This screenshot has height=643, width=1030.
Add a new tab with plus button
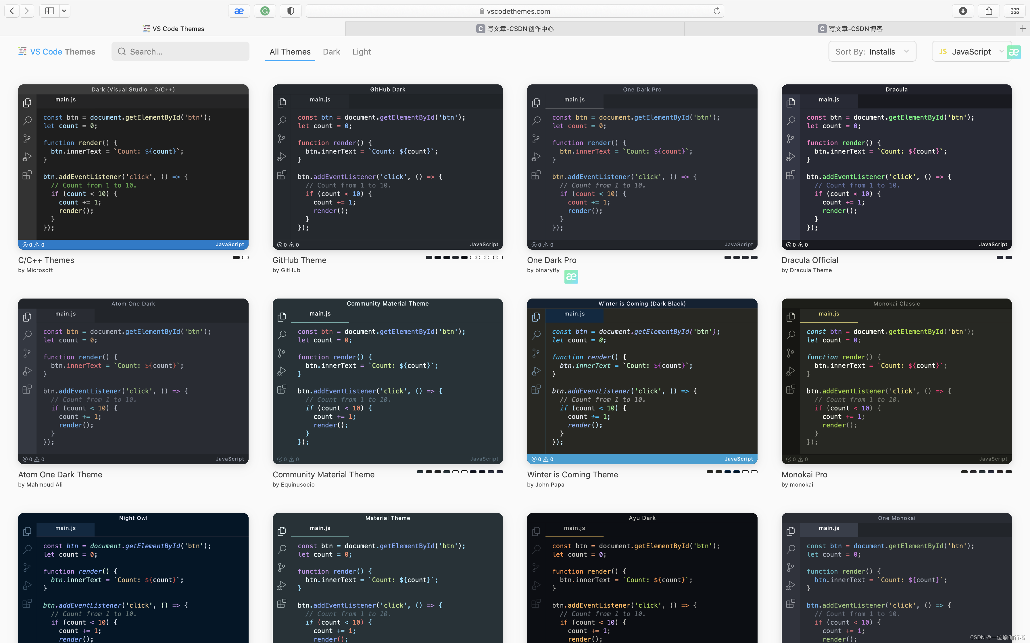(x=1023, y=28)
